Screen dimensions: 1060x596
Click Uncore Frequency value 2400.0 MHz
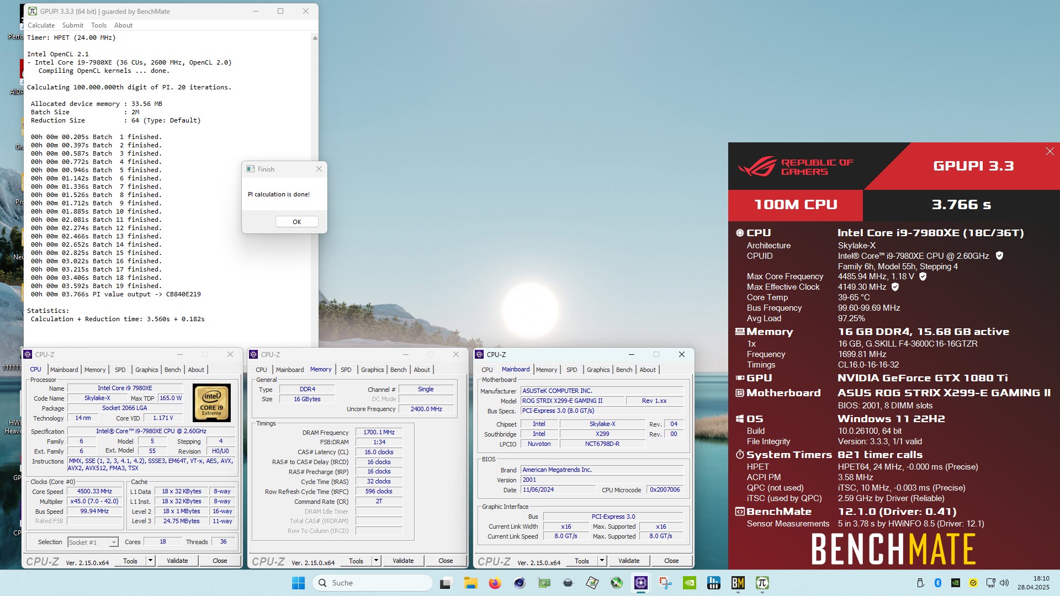pos(426,409)
